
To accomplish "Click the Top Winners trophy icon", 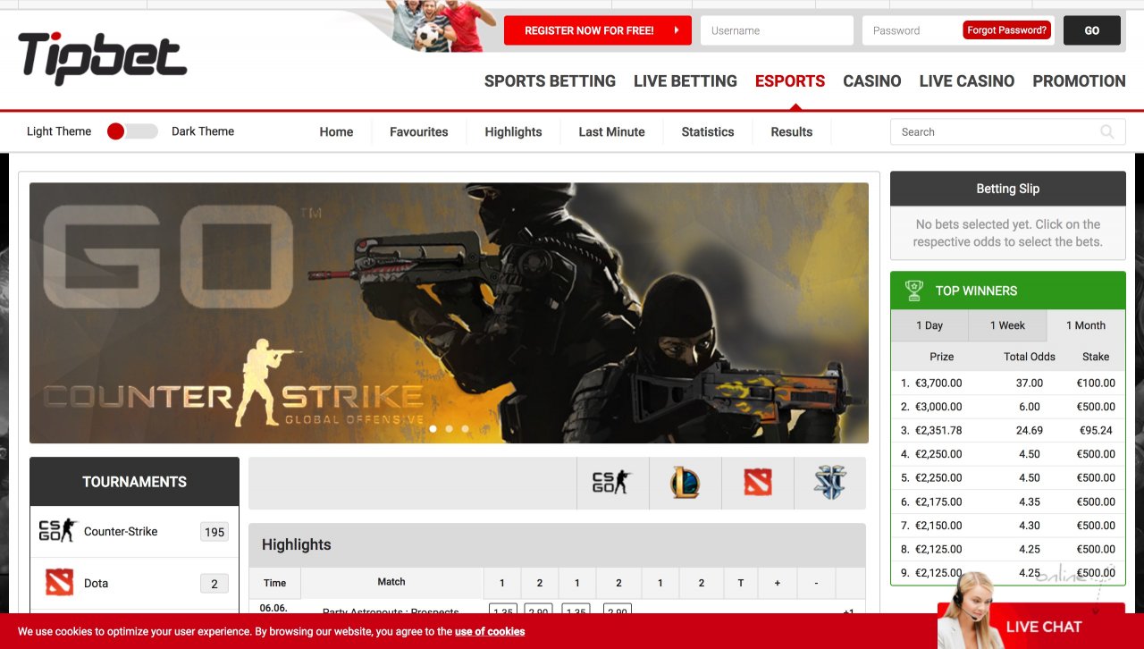I will (x=913, y=291).
